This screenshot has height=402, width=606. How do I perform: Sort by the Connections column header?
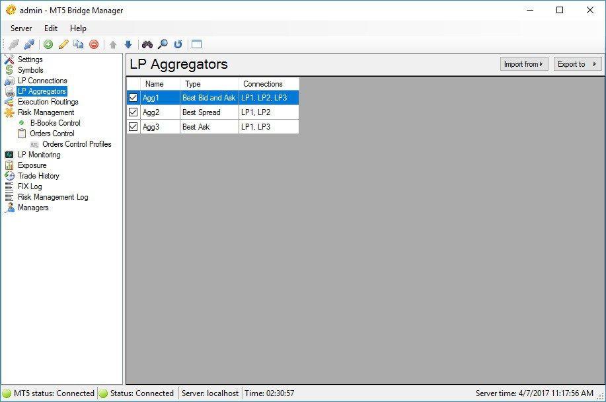coord(263,84)
